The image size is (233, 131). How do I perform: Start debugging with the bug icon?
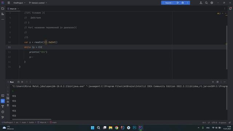(183, 3)
